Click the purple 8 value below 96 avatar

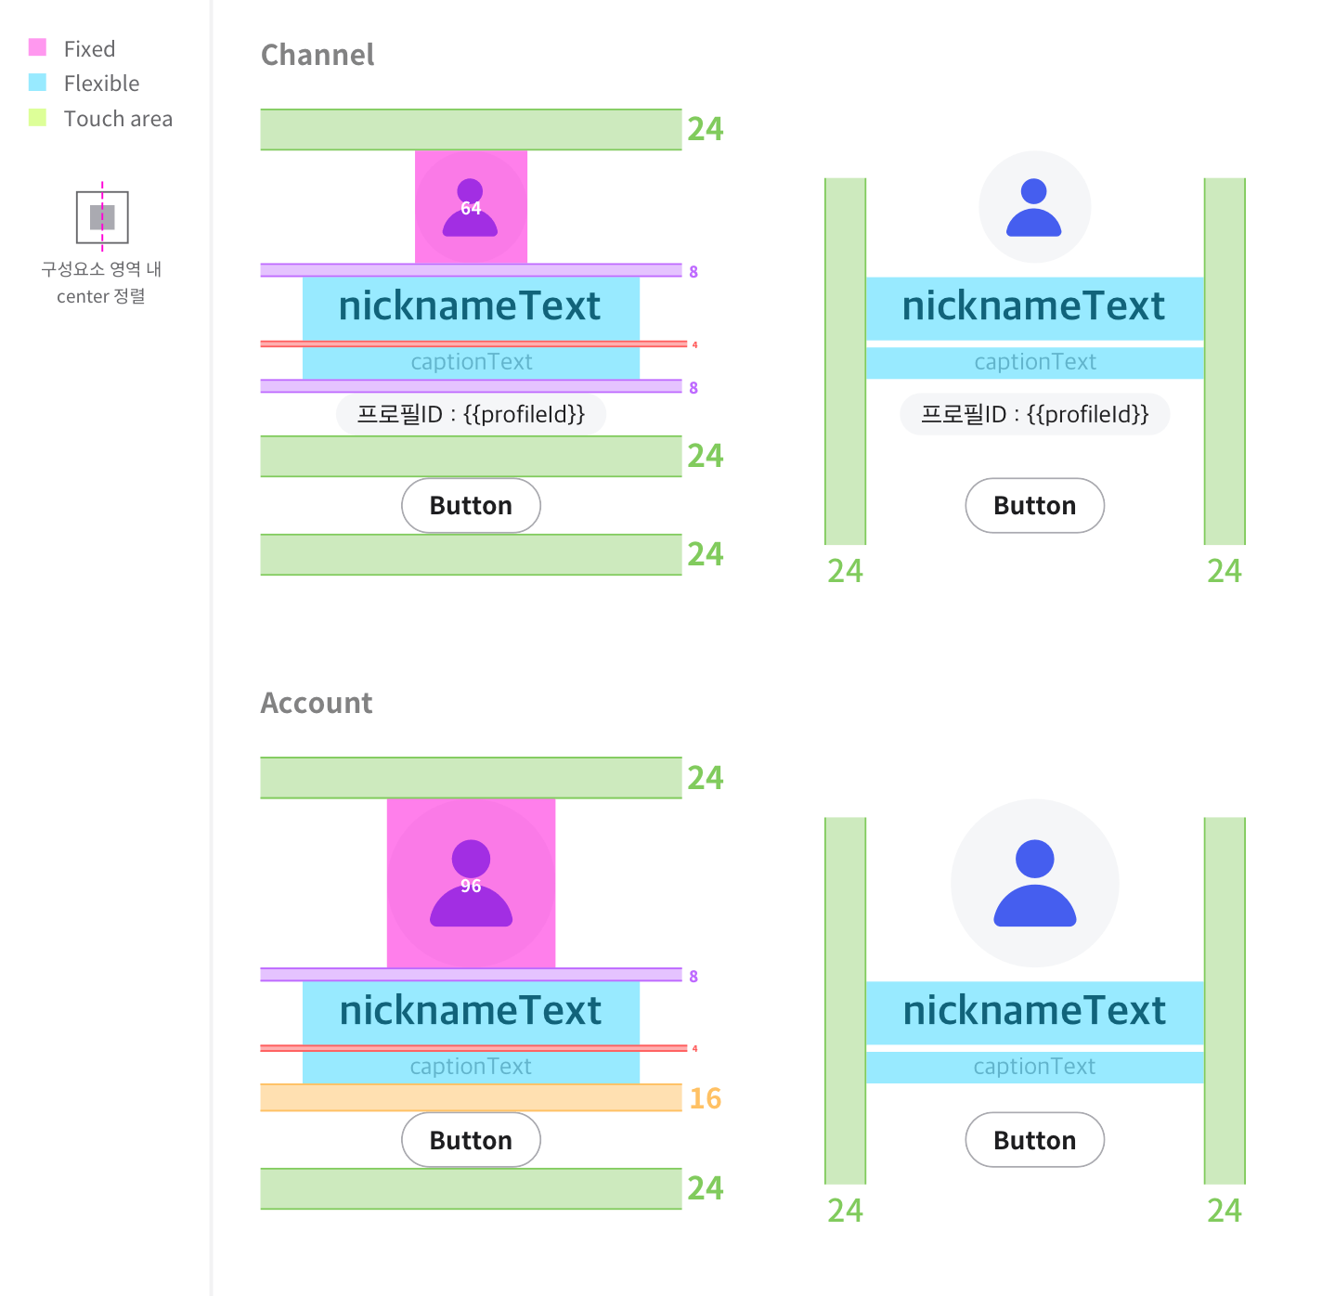tap(693, 976)
